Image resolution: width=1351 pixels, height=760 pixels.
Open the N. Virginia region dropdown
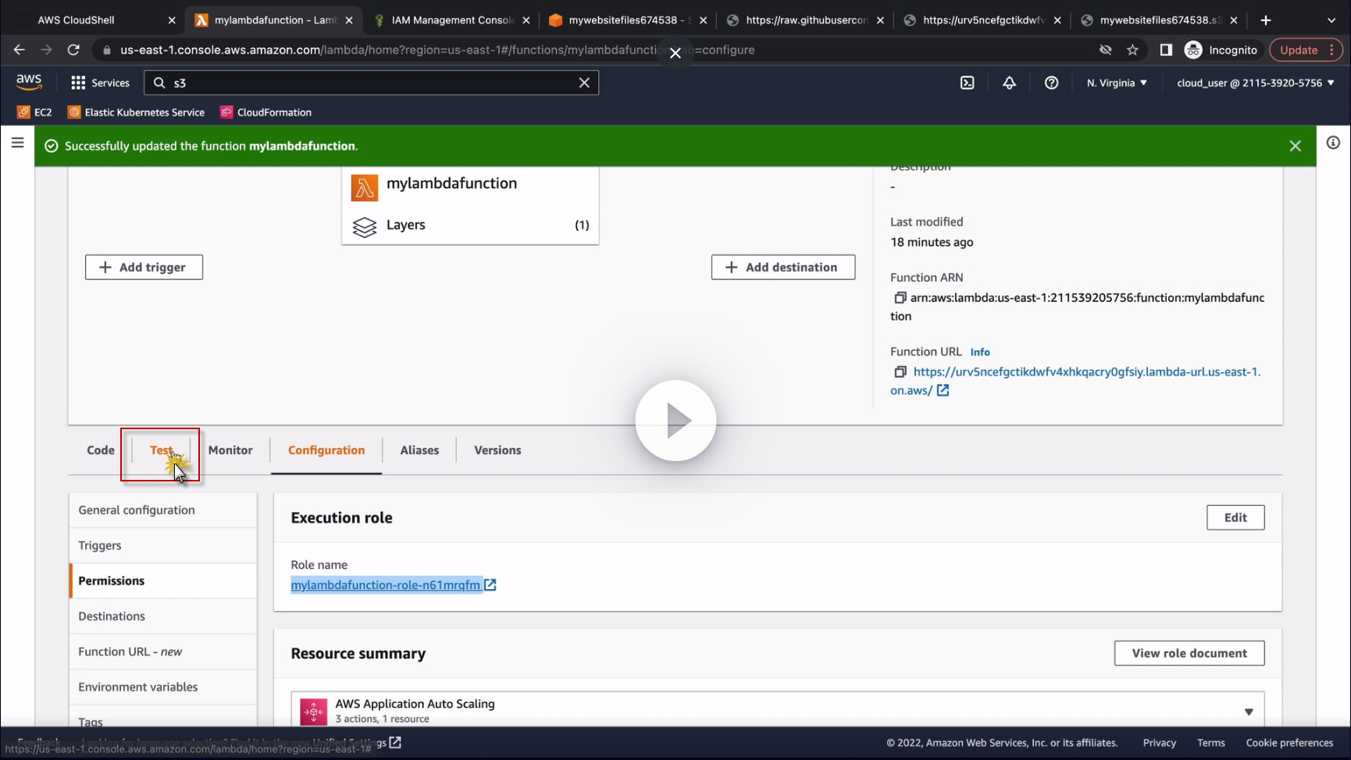tap(1117, 83)
